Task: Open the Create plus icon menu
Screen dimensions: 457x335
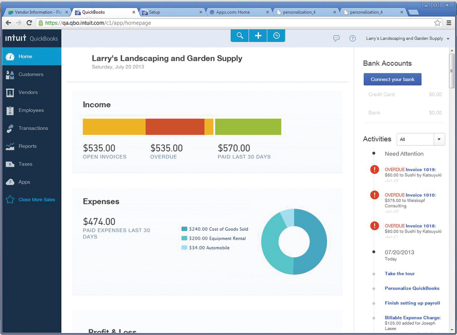Action: click(258, 36)
